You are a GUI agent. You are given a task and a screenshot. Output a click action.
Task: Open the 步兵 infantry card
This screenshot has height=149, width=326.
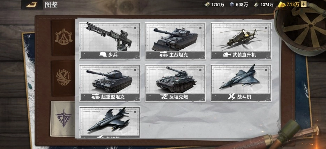110,41
